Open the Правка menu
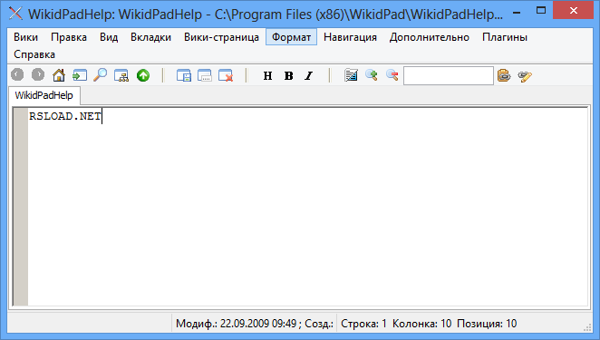Screen dimensions: 600x340 (x=69, y=37)
